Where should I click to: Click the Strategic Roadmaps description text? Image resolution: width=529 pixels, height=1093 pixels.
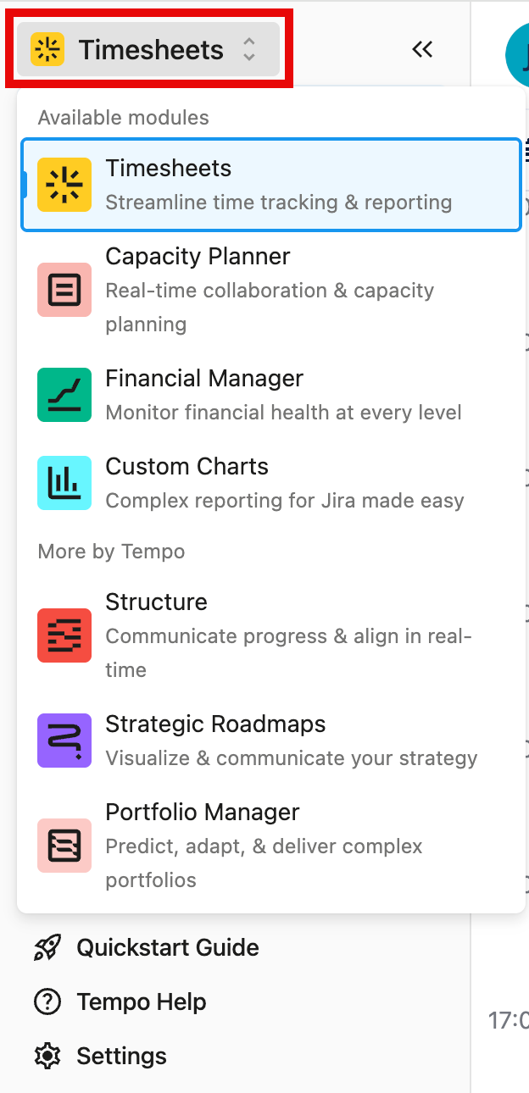[291, 757]
